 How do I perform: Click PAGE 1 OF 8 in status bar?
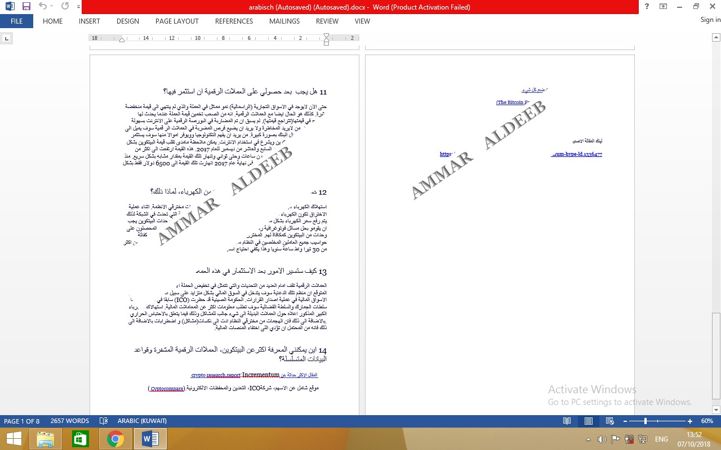click(22, 421)
